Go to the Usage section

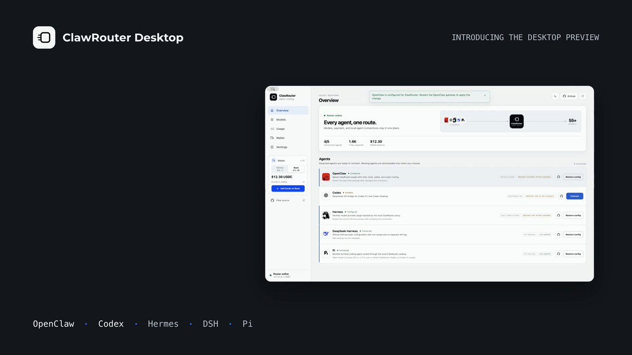288,129
